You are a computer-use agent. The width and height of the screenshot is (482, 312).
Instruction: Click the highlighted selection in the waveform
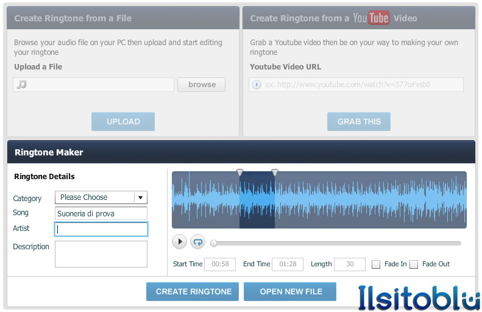coord(257,200)
